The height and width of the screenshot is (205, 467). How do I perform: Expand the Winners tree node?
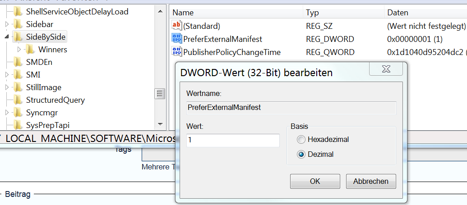point(19,49)
